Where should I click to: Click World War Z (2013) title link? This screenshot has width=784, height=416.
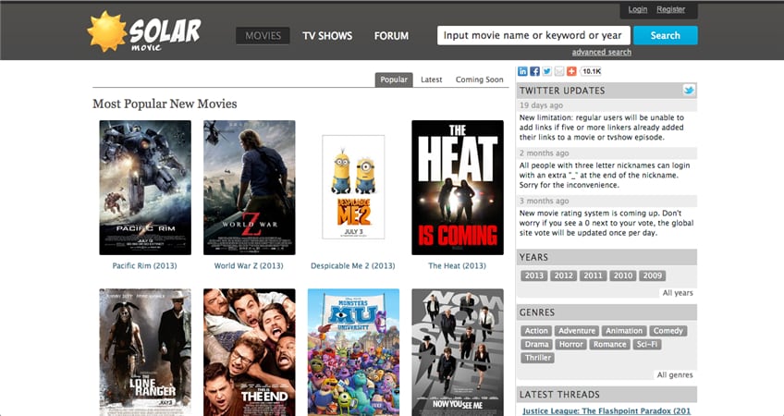pos(249,265)
